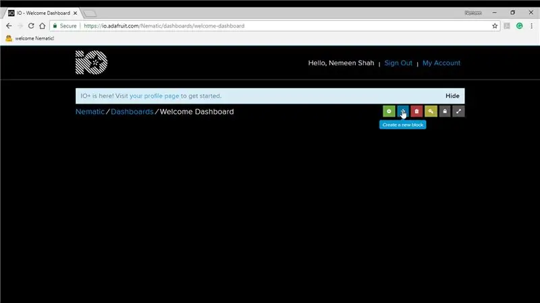Hide the IO+ announcement banner
The width and height of the screenshot is (540, 303).
(452, 96)
